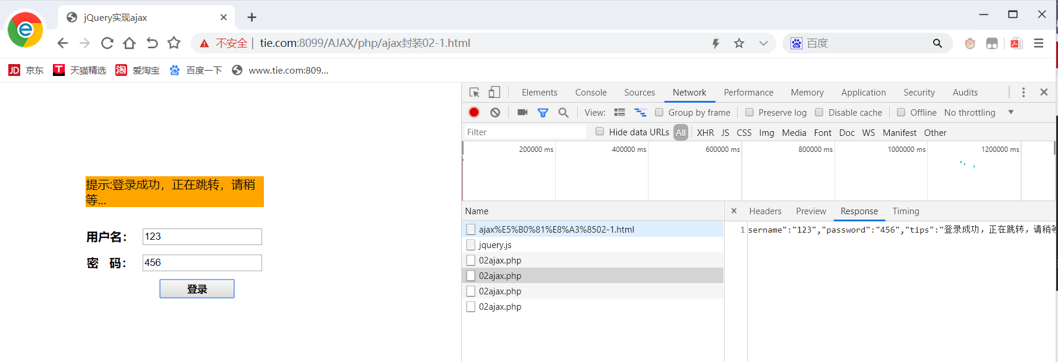Close the DevTools panel

[1044, 92]
